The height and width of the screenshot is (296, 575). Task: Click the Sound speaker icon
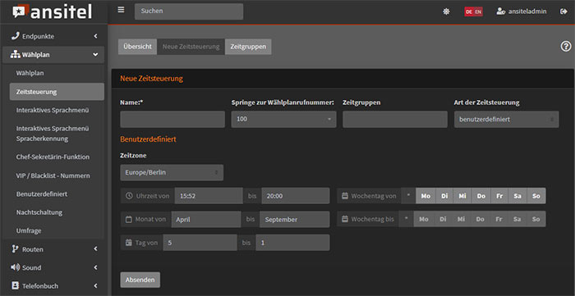(16, 267)
